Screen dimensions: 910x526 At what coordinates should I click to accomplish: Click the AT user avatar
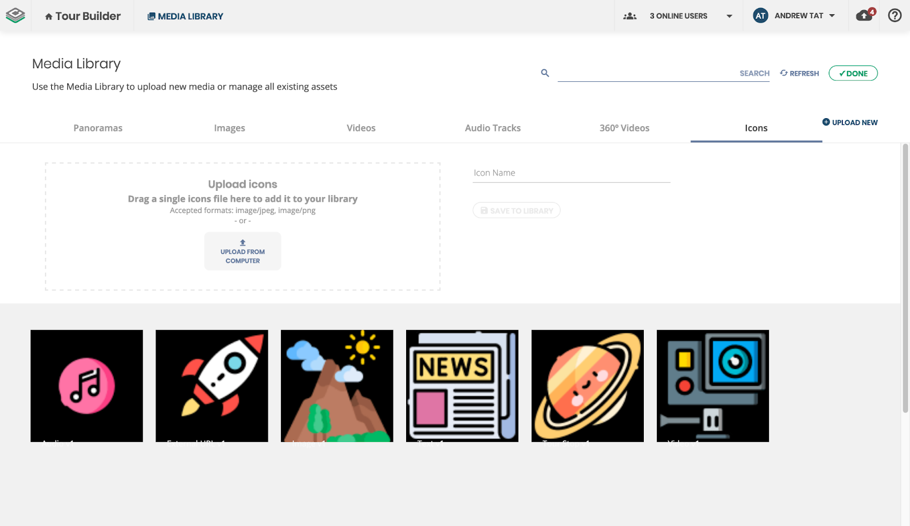tap(760, 16)
